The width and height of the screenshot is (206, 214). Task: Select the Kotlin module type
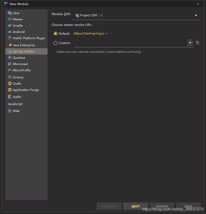(x=26, y=97)
